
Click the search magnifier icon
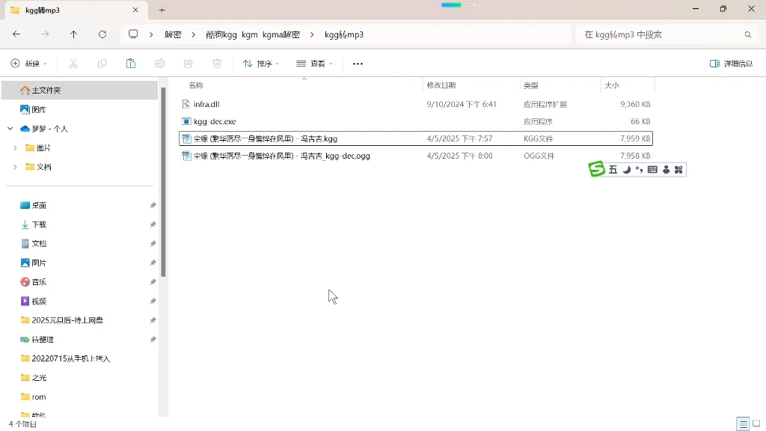click(x=748, y=34)
